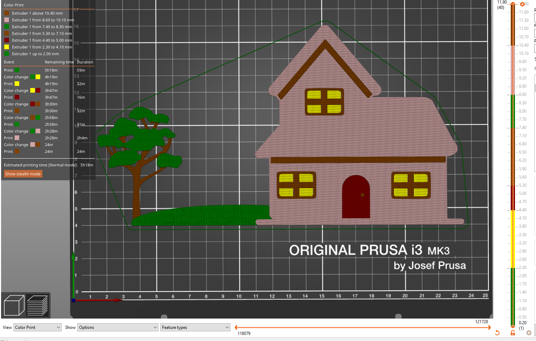Select right thumb of horizontal moves slider
This screenshot has width=536, height=341.
489,327
